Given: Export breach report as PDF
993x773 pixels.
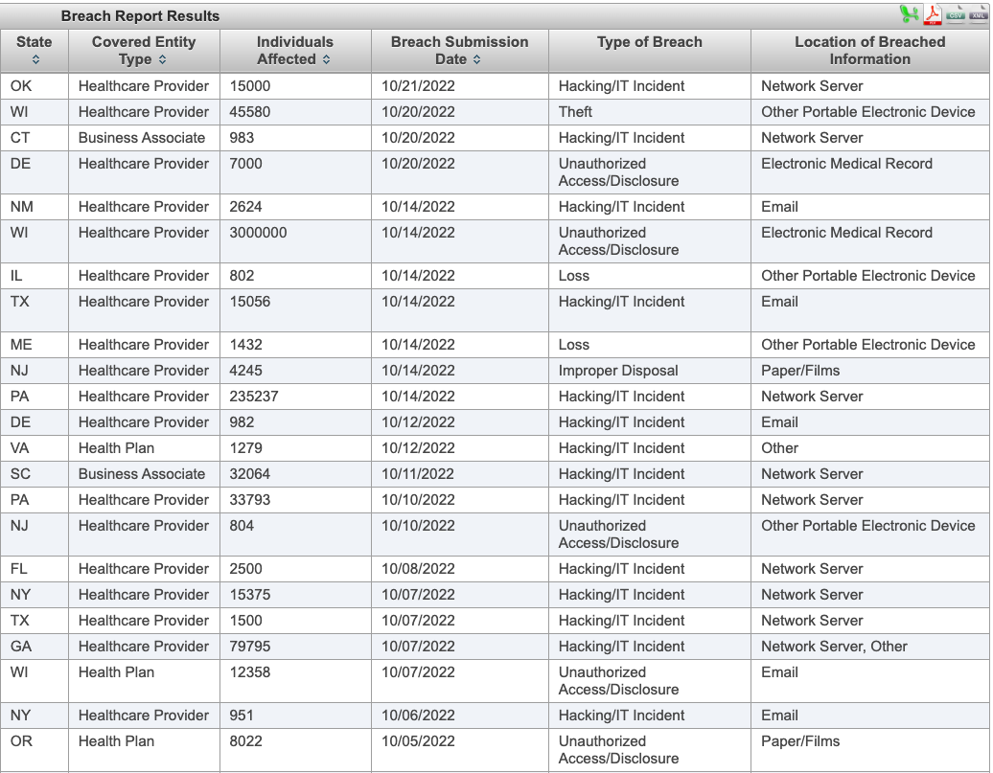Looking at the screenshot, I should click(933, 14).
